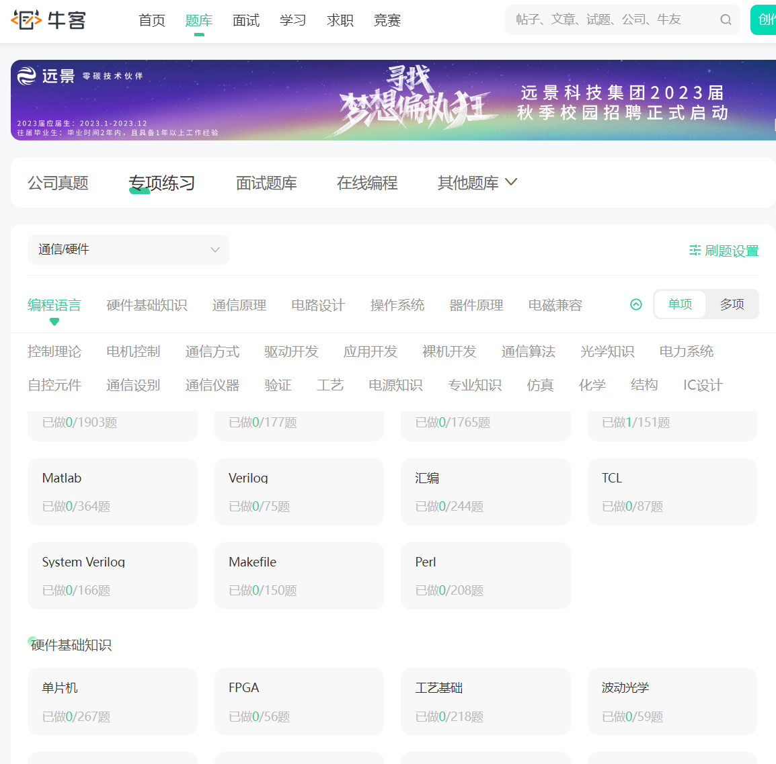Open the 汇编 practice card
776x764 pixels.
pos(486,492)
